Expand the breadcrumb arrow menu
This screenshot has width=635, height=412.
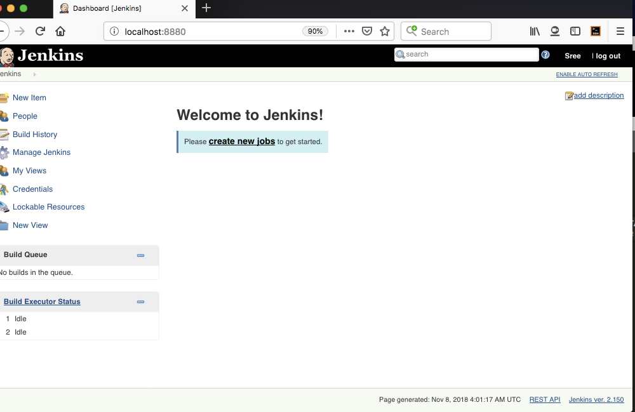pyautogui.click(x=35, y=74)
